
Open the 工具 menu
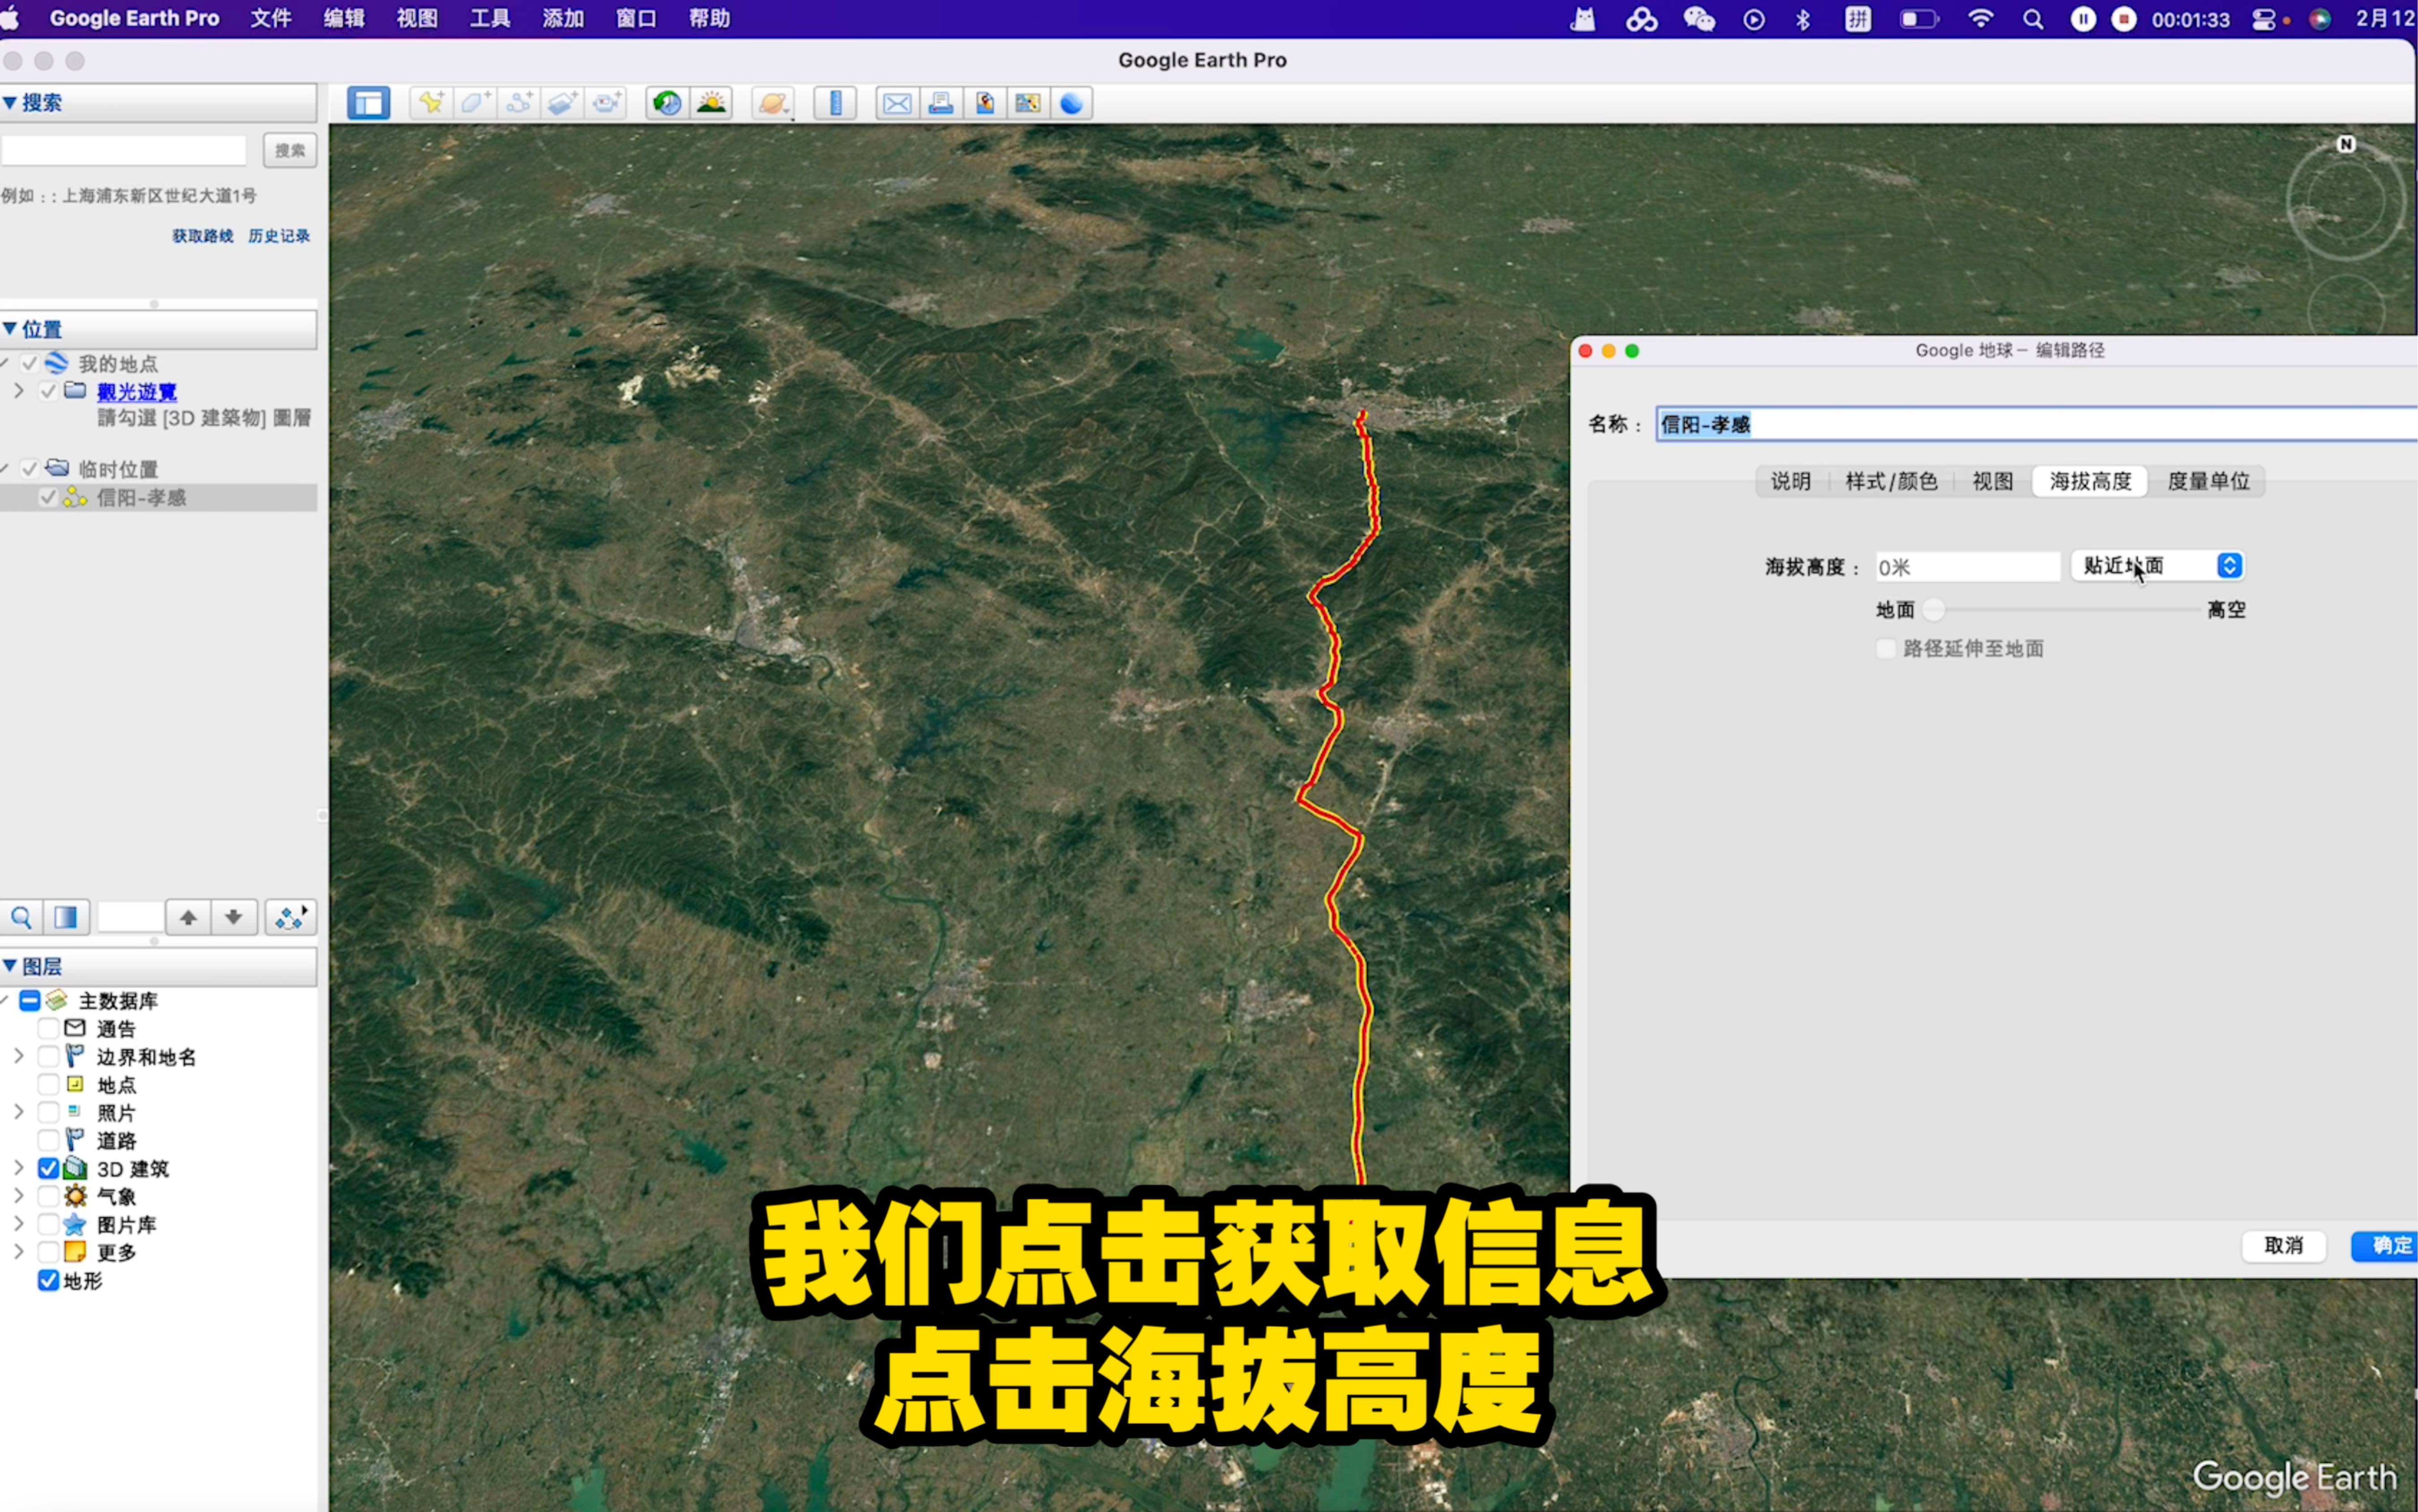coord(489,19)
